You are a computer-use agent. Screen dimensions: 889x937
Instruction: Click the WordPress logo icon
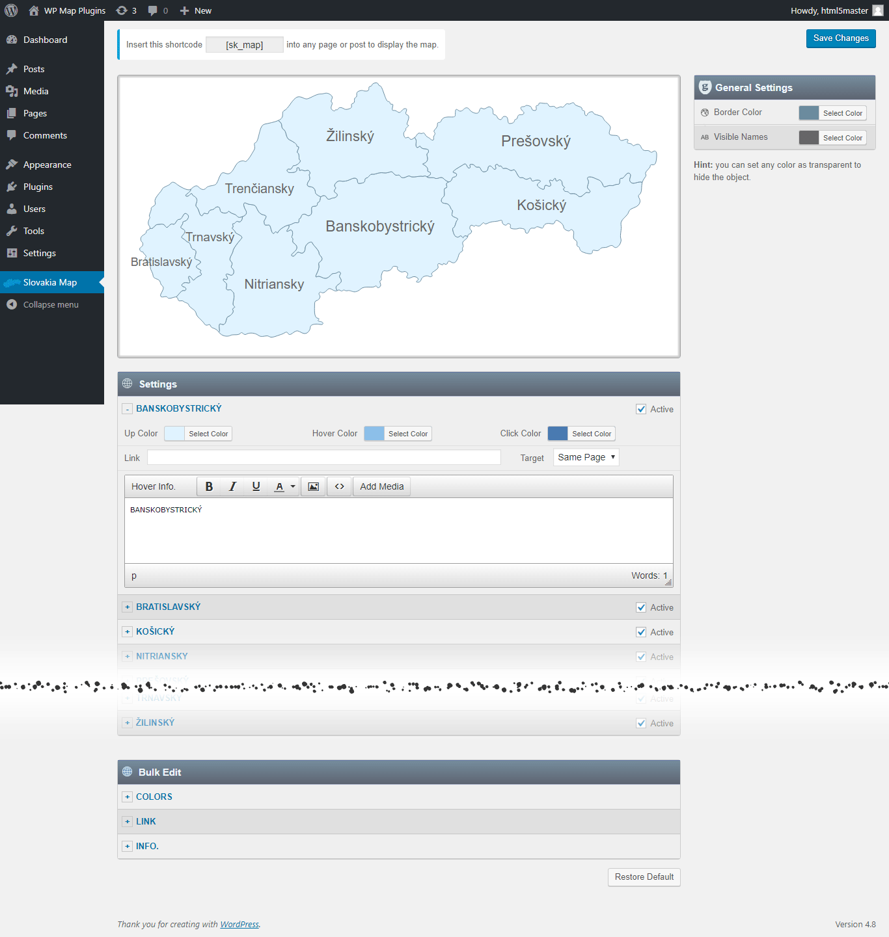point(11,10)
